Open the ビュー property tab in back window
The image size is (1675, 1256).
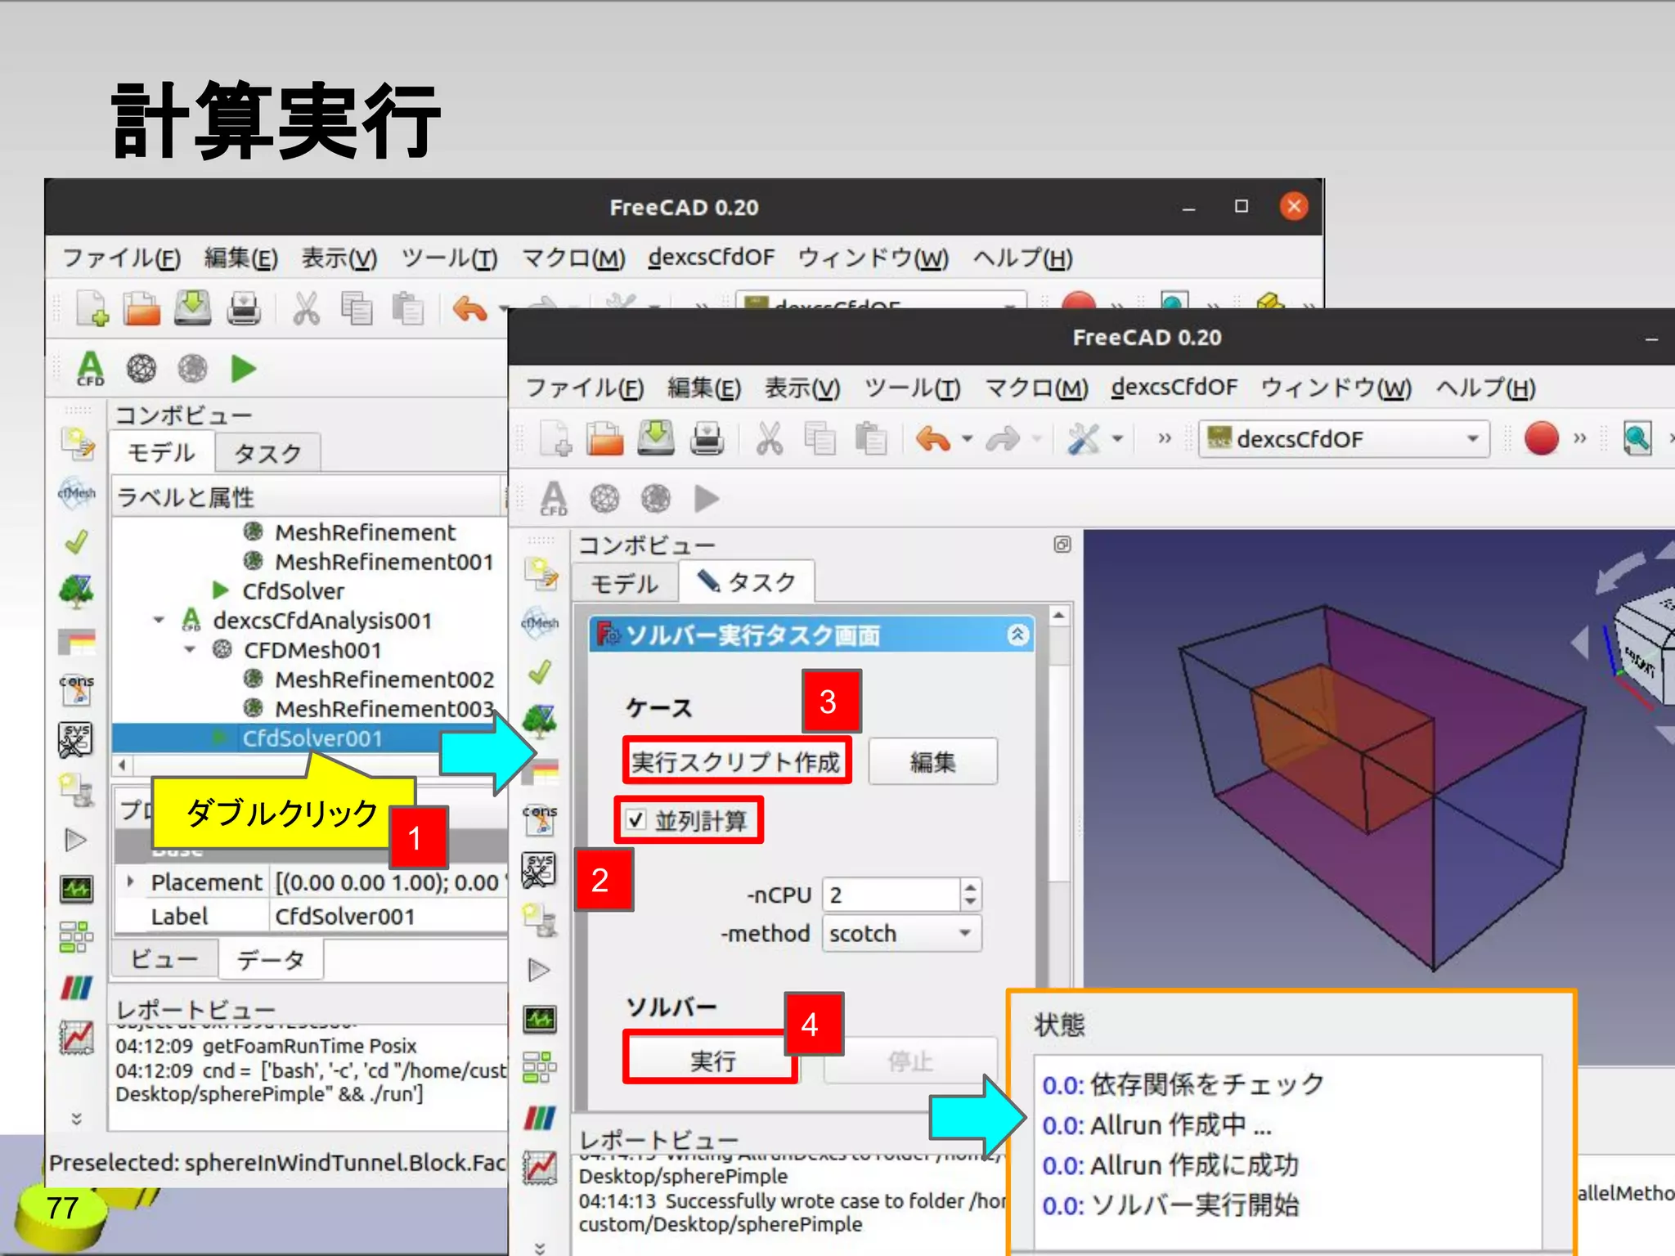[x=164, y=958]
